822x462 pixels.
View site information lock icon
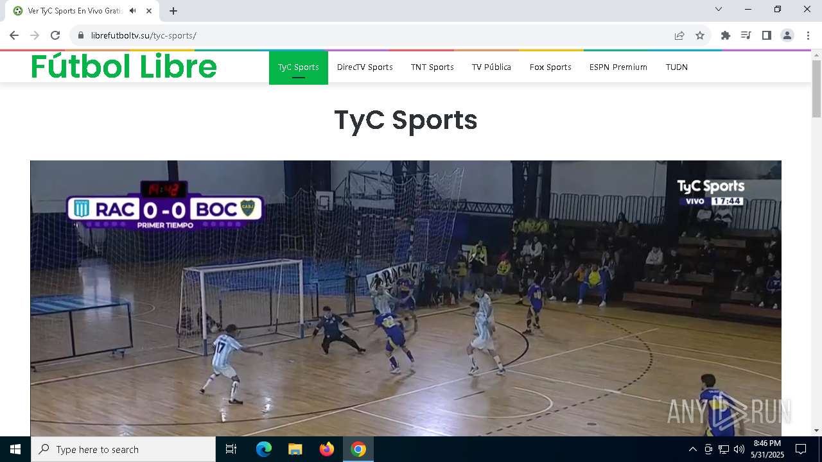click(81, 35)
